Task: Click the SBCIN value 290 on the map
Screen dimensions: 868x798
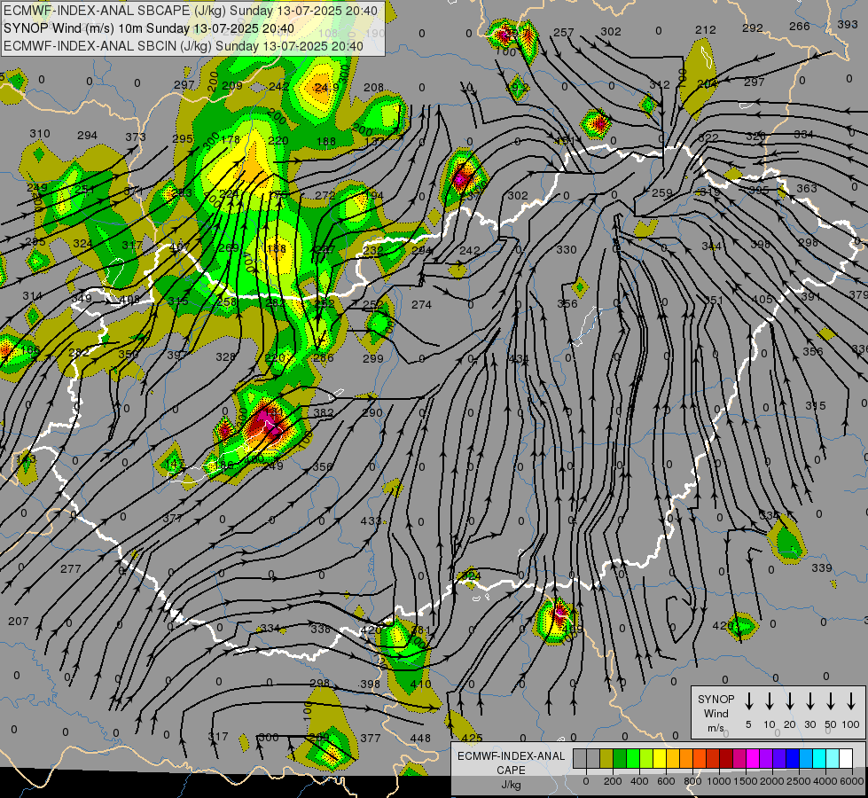Action: (x=372, y=412)
